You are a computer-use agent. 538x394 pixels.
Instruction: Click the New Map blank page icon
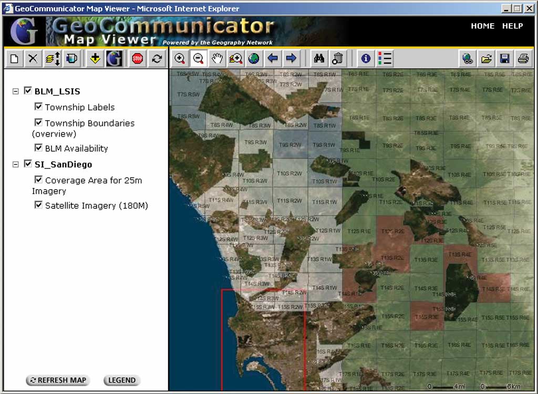(14, 59)
